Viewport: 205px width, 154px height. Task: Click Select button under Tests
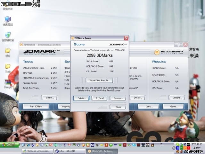[x=49, y=98]
